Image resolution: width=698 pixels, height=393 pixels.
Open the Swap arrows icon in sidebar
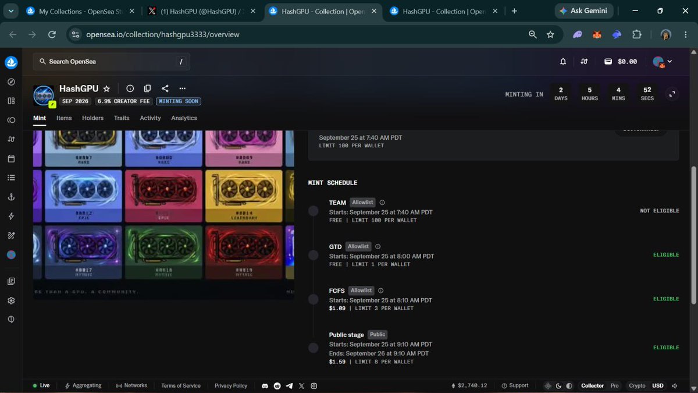coord(11,139)
